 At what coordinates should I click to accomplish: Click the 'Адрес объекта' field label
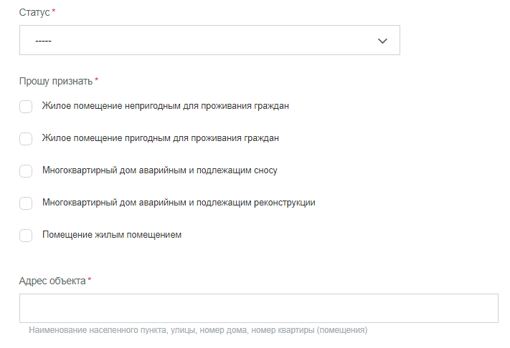tap(52, 281)
